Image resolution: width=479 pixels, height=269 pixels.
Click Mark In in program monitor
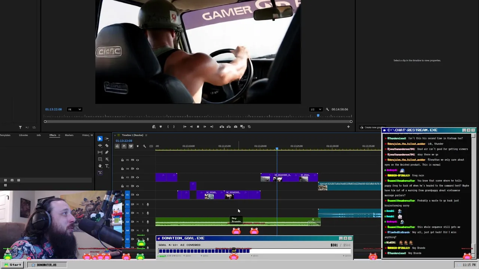[x=168, y=127]
